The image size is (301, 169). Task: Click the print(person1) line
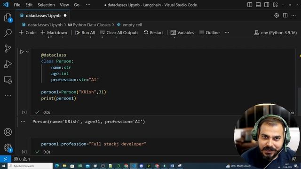pyautogui.click(x=58, y=98)
